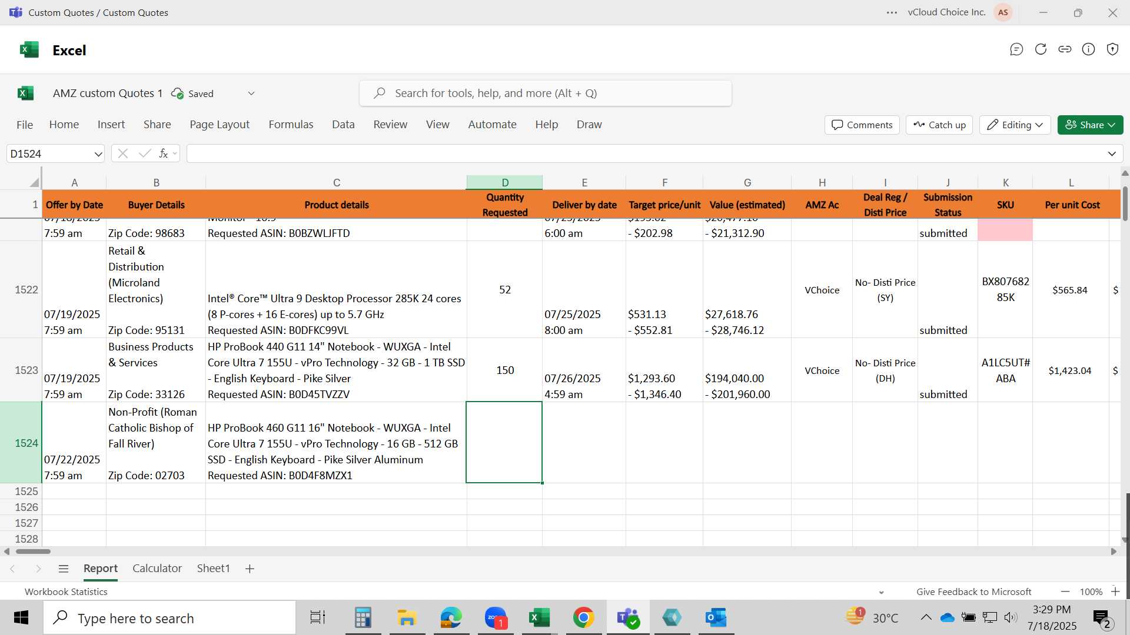Viewport: 1130px width, 635px height.
Task: Open the Data ribbon tab
Action: pyautogui.click(x=343, y=125)
